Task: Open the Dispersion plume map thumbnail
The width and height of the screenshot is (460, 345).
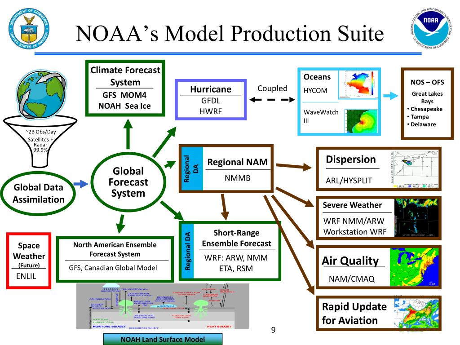Action: (x=415, y=169)
